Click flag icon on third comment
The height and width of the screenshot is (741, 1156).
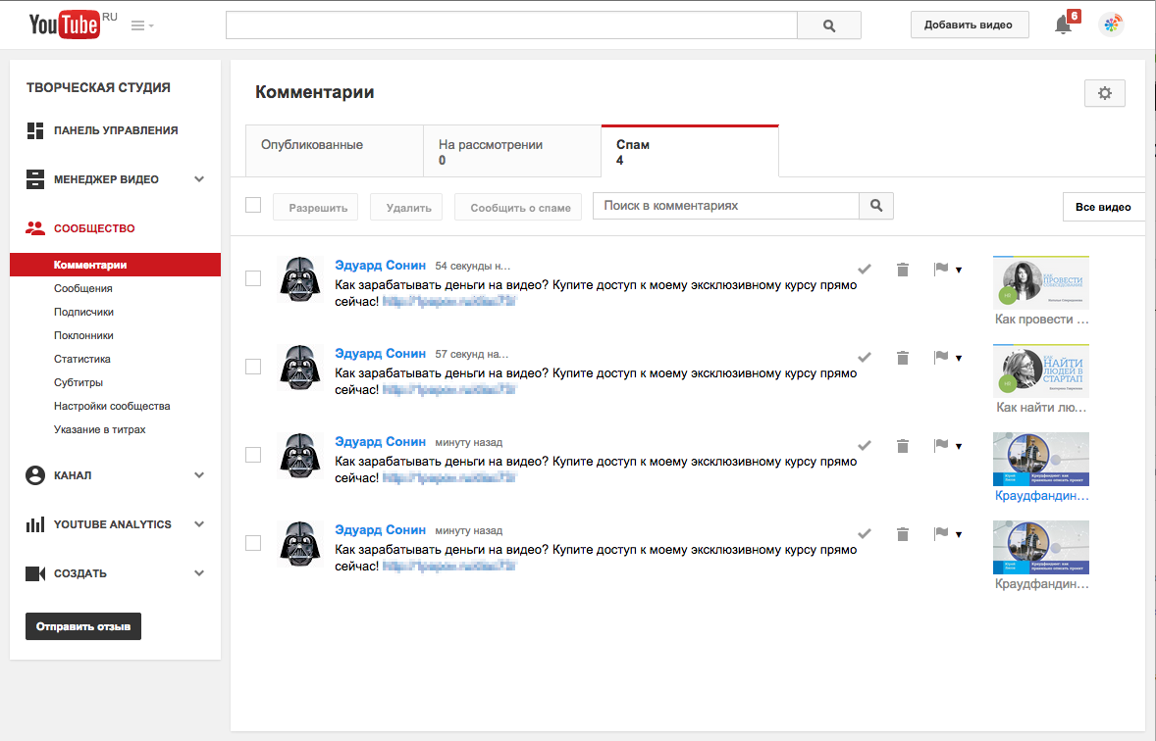[941, 446]
